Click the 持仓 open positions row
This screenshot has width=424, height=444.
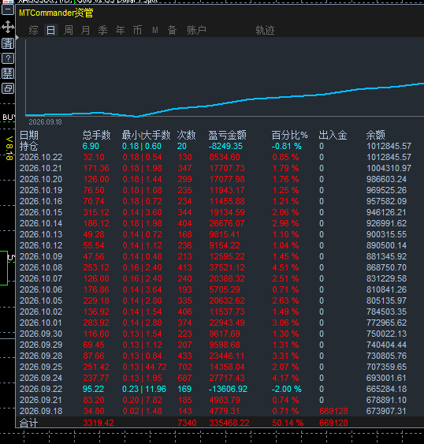pos(215,146)
